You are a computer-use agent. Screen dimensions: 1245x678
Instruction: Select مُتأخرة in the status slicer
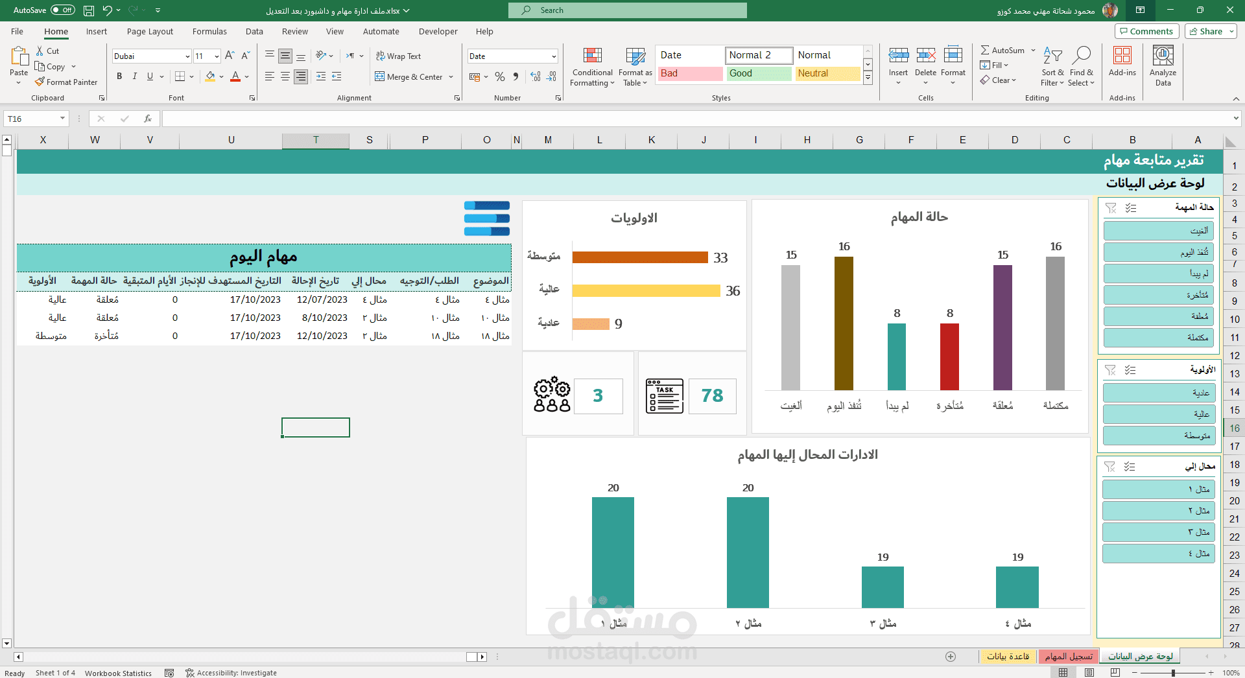tap(1159, 295)
